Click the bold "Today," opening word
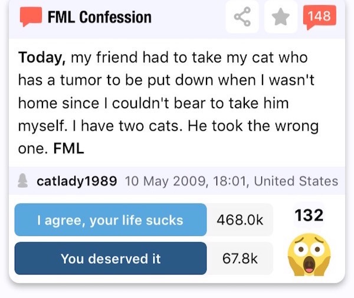 pyautogui.click(x=42, y=58)
